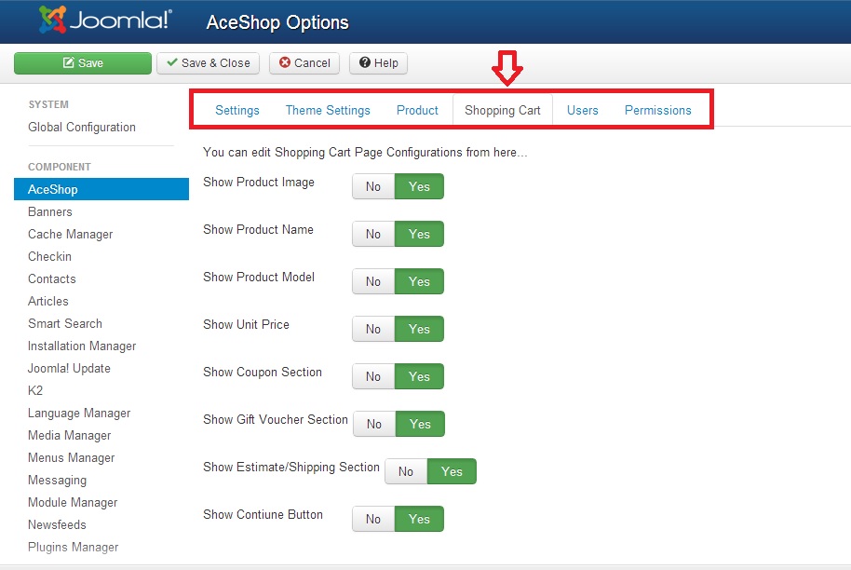
Task: Choose Yes for Show Estimate/Shipping Section
Action: tap(452, 472)
